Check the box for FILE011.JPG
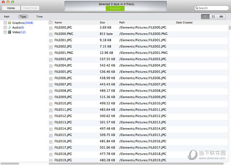This screenshot has height=165, width=231. point(51,110)
